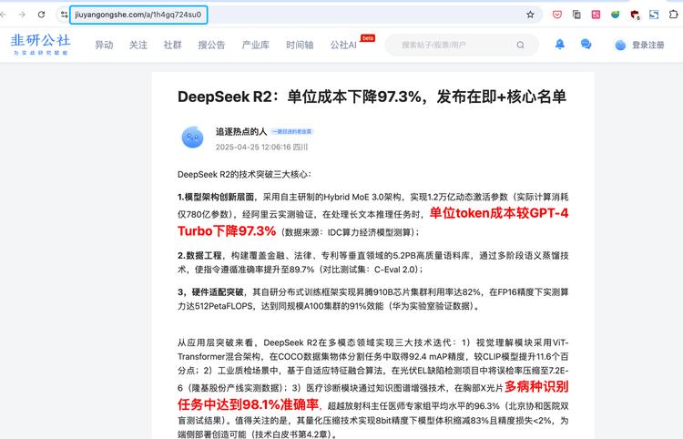
Task: Open the 社群 navigation item
Action: tap(172, 45)
